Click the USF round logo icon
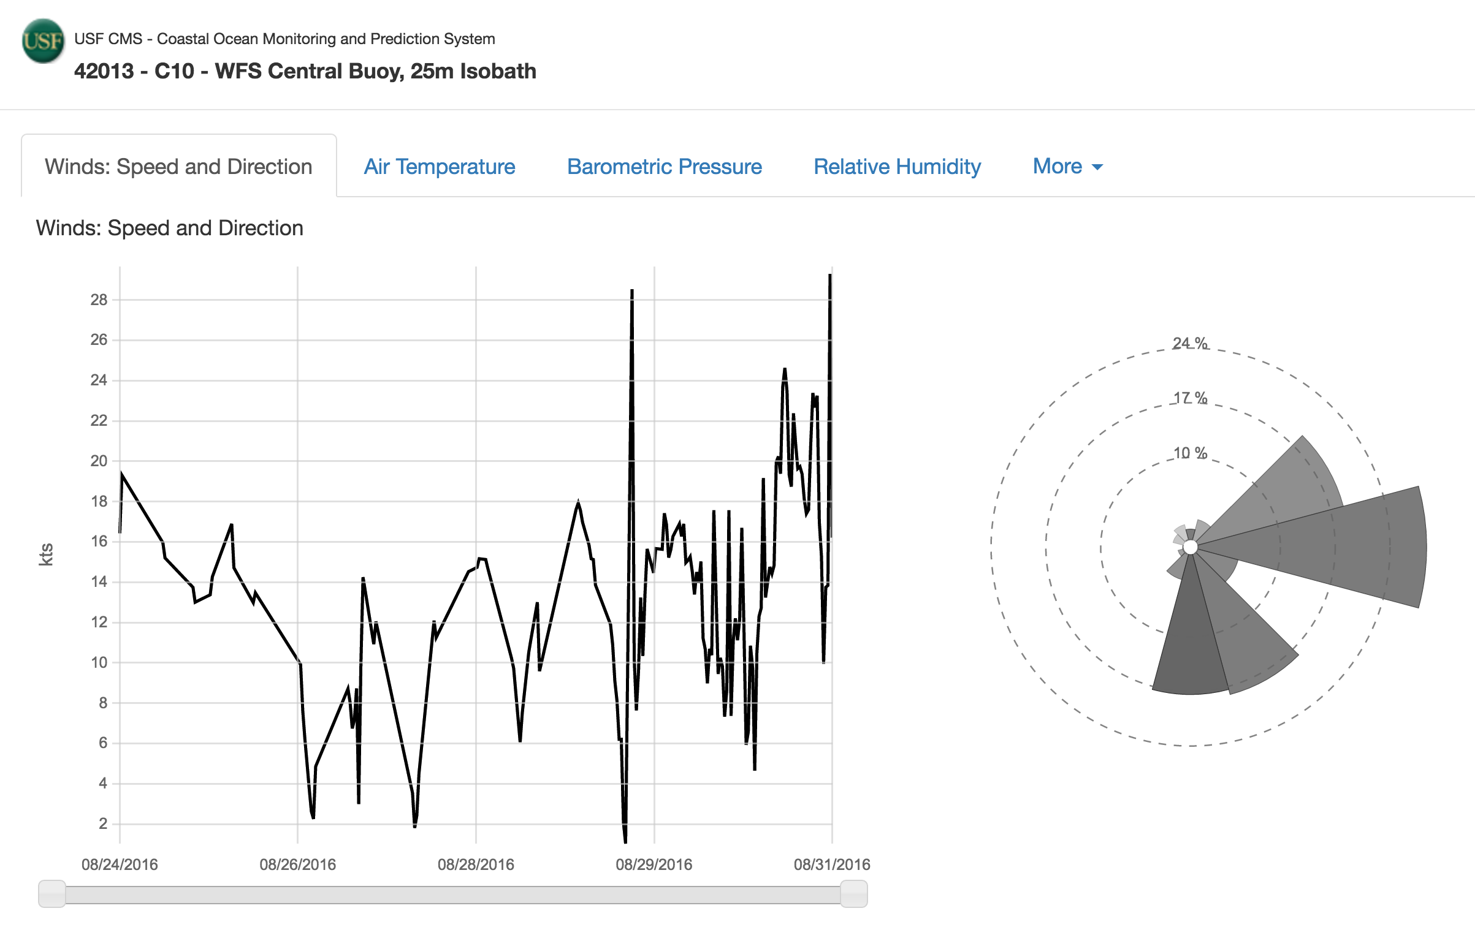This screenshot has height=930, width=1475. (43, 41)
